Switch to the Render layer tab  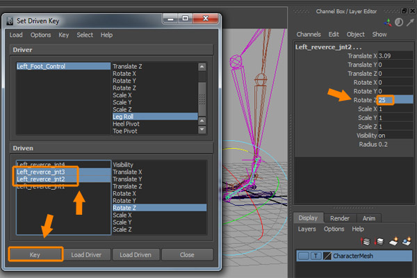[340, 218]
